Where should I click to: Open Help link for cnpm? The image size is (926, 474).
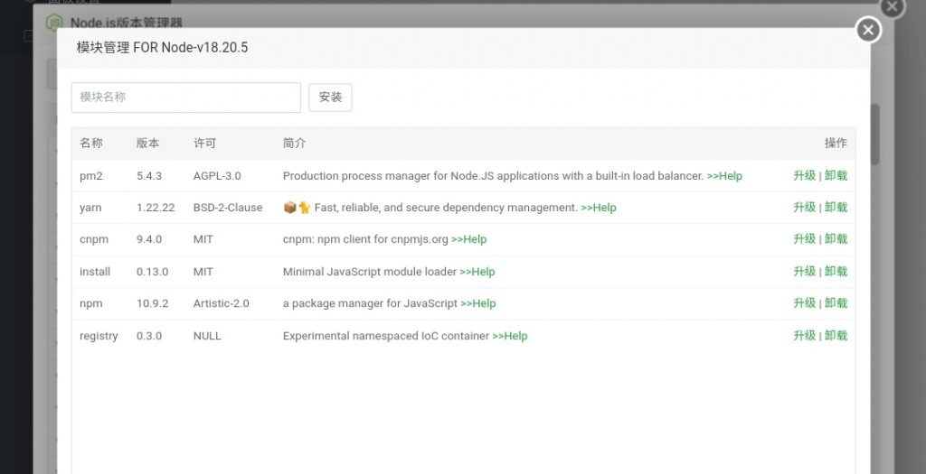[468, 240]
